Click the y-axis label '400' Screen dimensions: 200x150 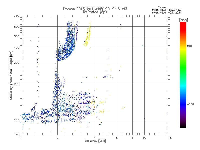[16, 48]
